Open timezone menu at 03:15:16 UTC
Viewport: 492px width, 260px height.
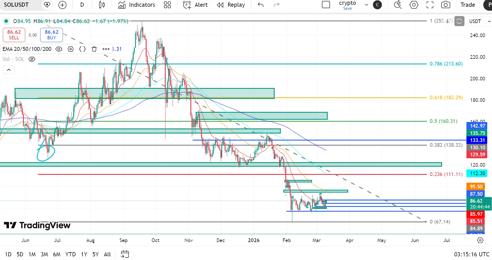pyautogui.click(x=472, y=254)
